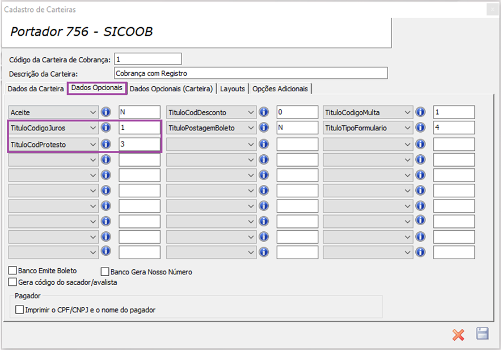
Task: Click the Aceite value field containing N
Action: coord(140,112)
